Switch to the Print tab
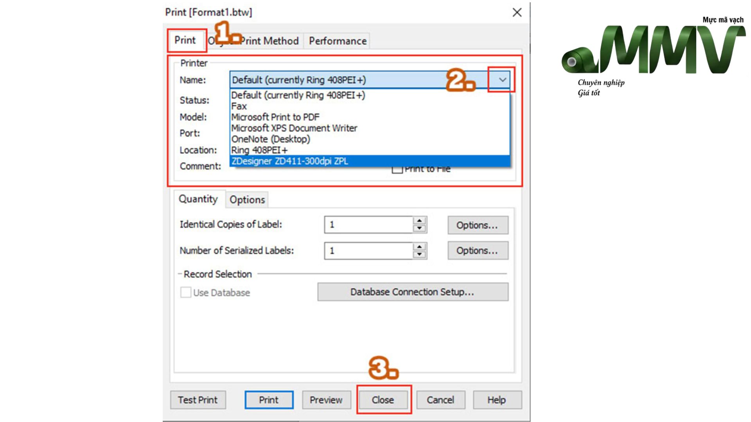The height and width of the screenshot is (422, 751). pos(185,40)
